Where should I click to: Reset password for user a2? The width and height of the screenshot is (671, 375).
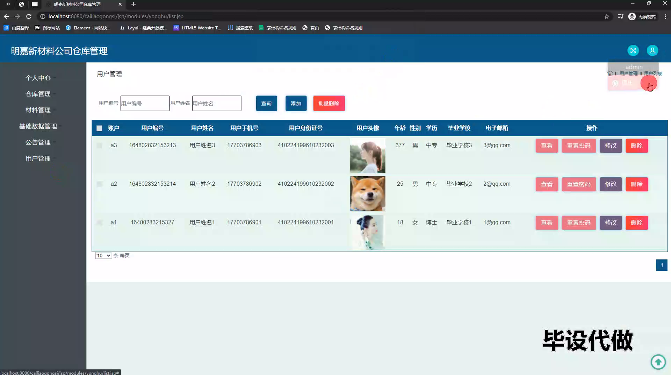[x=579, y=184]
